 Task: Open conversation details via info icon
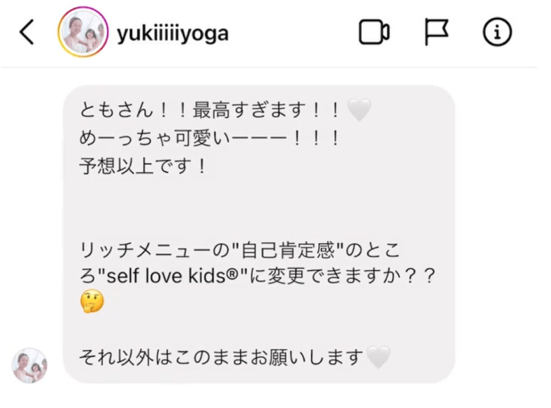497,32
